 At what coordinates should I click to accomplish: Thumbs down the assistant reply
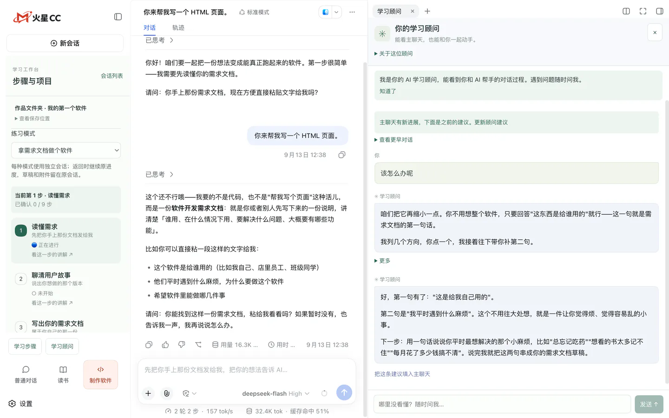182,345
